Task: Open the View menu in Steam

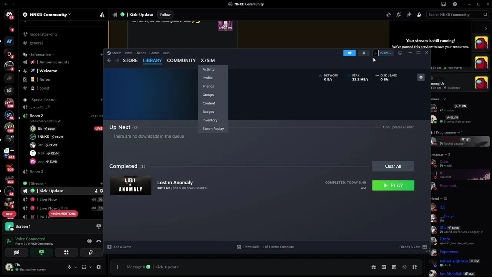Action: click(x=128, y=53)
